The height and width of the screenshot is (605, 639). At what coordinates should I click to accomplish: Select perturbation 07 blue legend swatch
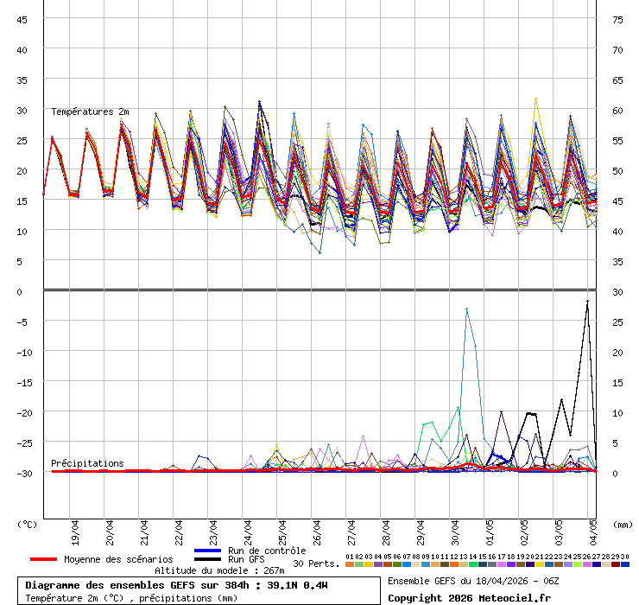pos(407,564)
